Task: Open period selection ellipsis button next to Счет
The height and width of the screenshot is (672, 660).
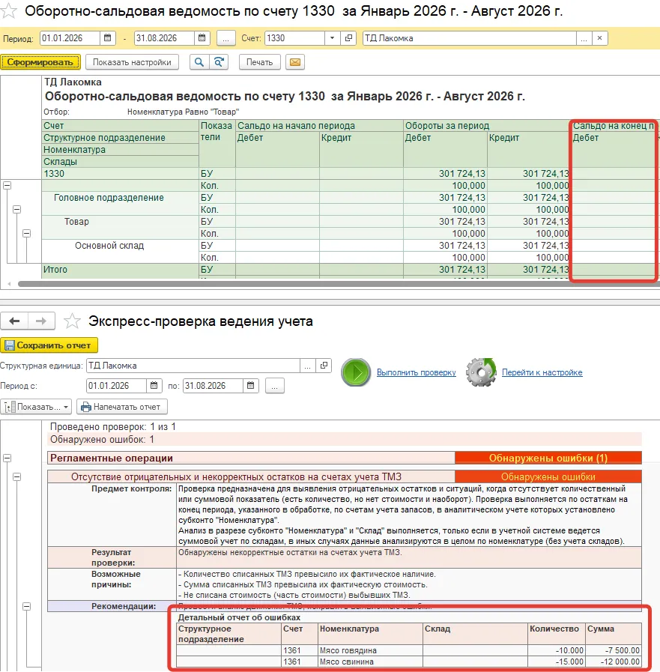Action: coord(225,38)
